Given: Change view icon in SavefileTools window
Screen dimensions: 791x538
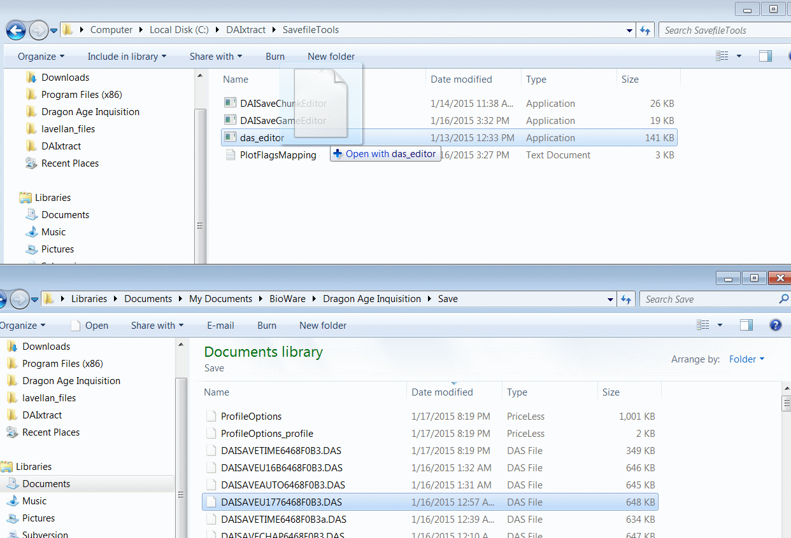Looking at the screenshot, I should tap(722, 56).
